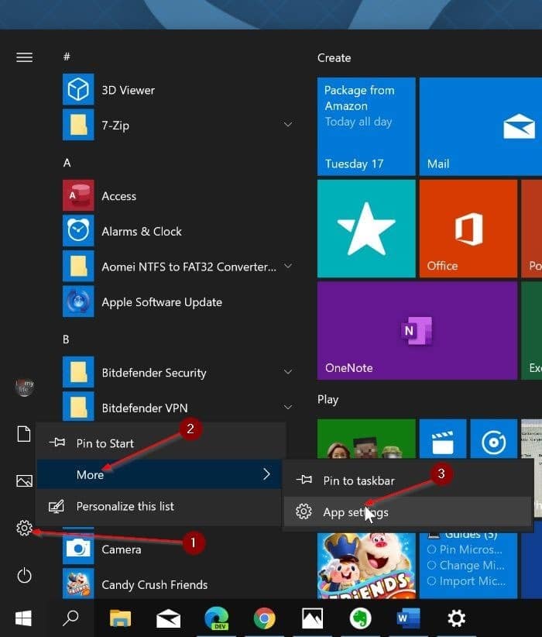Open Documents from the Start sidebar
The height and width of the screenshot is (637, 542).
pos(24,433)
